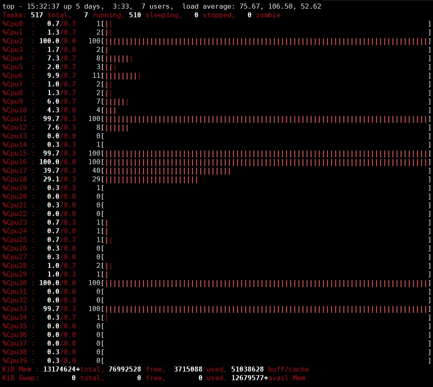
Task: Select the 510 sleeping tasks count
Action: tap(135, 15)
